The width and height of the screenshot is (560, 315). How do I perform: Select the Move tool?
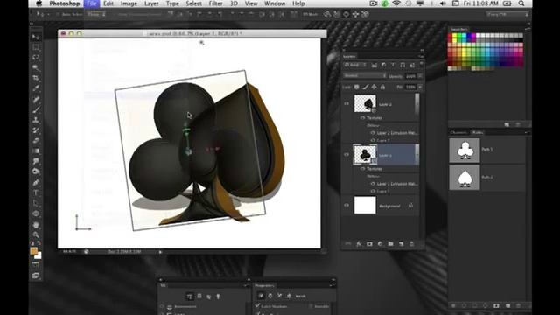point(36,37)
